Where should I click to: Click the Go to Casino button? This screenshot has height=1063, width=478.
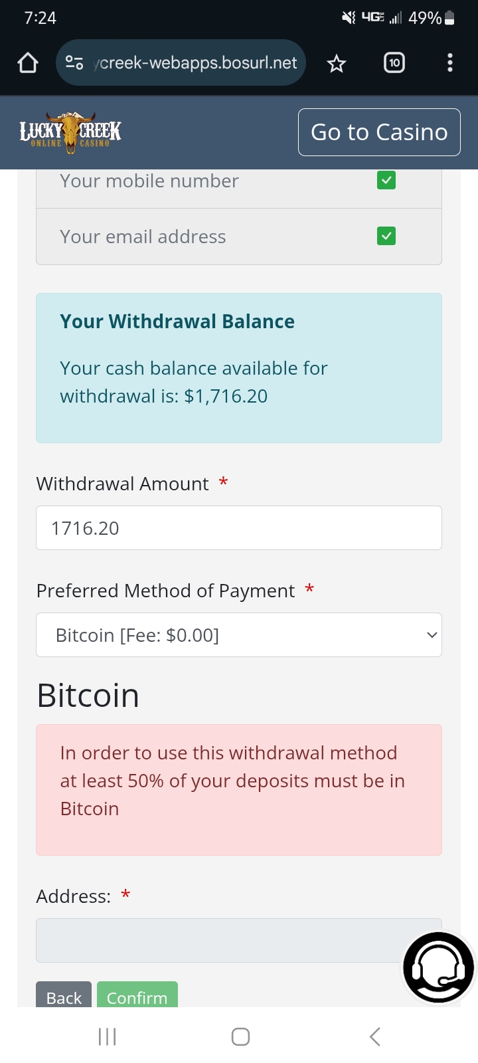(x=379, y=132)
